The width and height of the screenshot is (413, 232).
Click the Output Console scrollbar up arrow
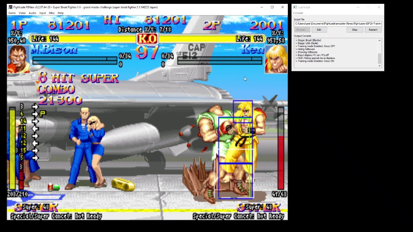point(379,40)
